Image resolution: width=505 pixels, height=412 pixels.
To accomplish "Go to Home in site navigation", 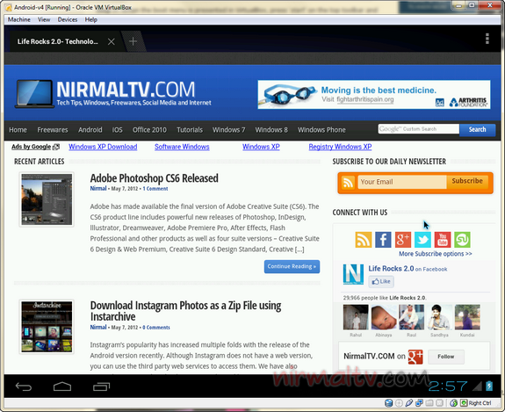I will (18, 130).
